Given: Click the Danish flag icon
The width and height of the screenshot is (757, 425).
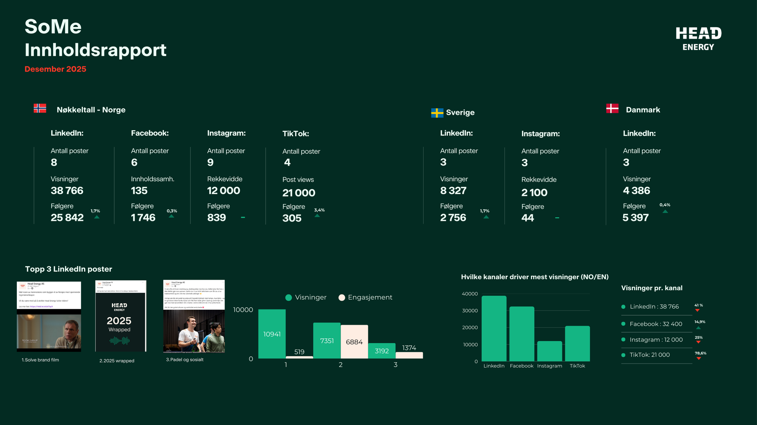Looking at the screenshot, I should click(x=612, y=108).
